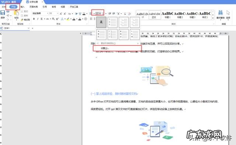Click the Format Painter (格式刷) icon
Screen dimensions: 236x145
click(22, 20)
